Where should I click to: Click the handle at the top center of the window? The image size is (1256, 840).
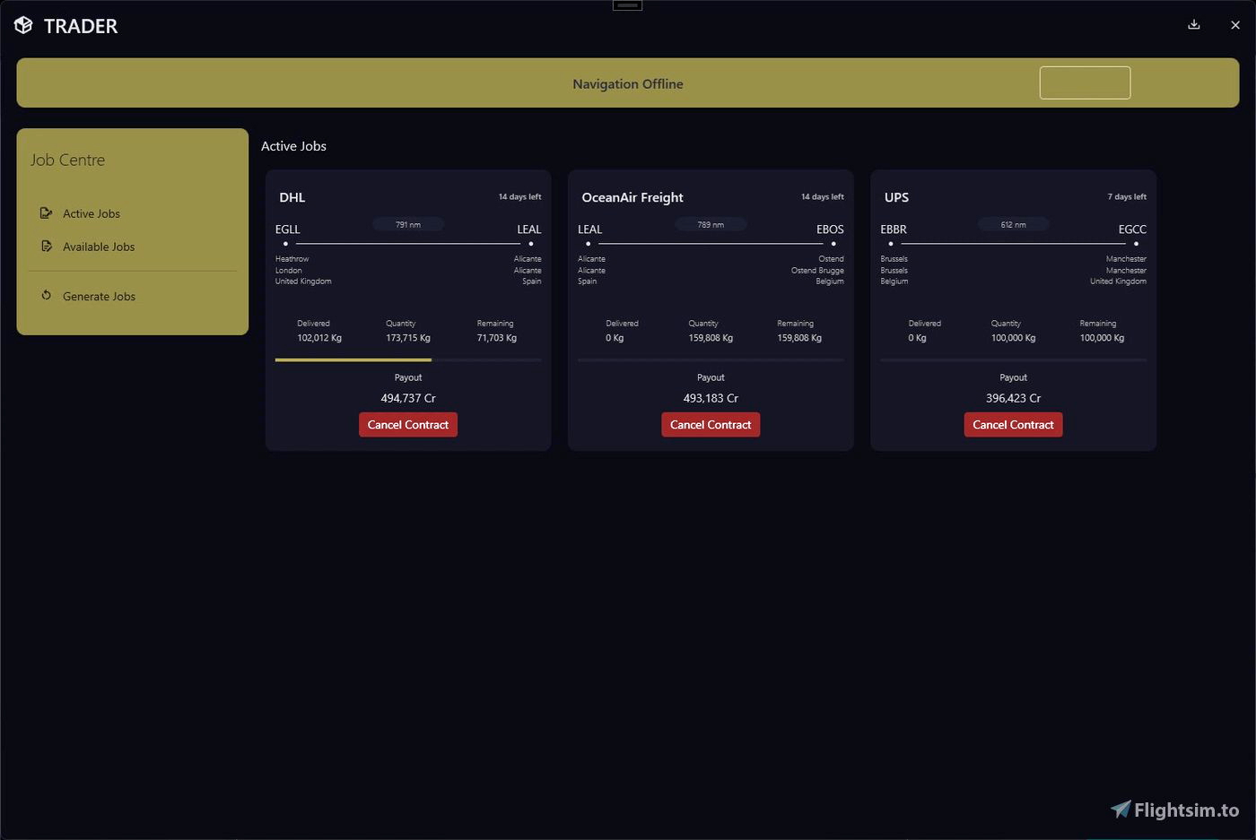coord(627,5)
